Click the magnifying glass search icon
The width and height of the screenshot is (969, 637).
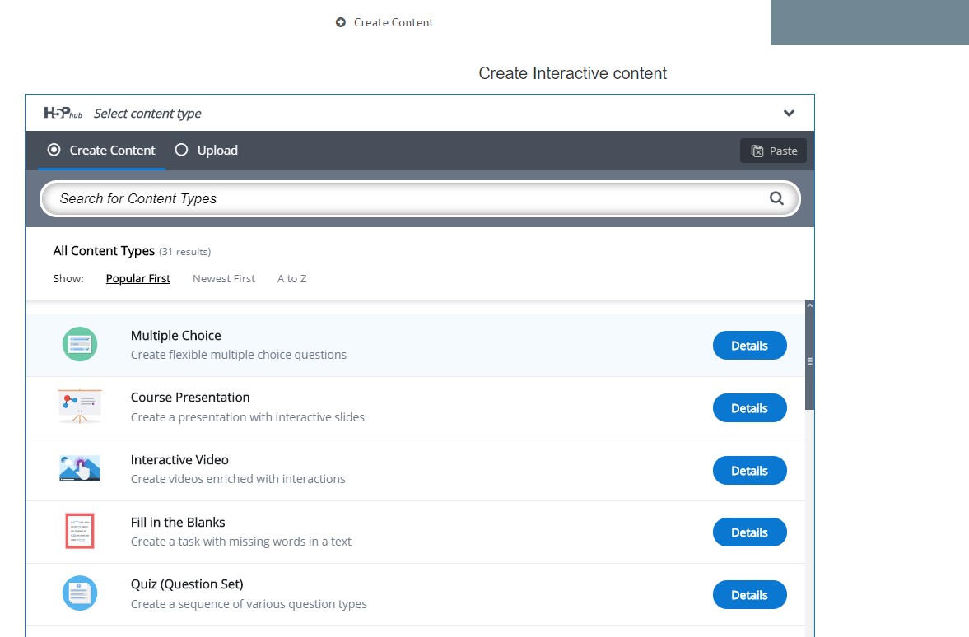coord(777,198)
